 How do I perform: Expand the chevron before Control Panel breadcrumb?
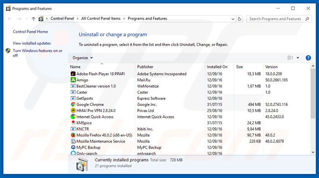(47, 19)
